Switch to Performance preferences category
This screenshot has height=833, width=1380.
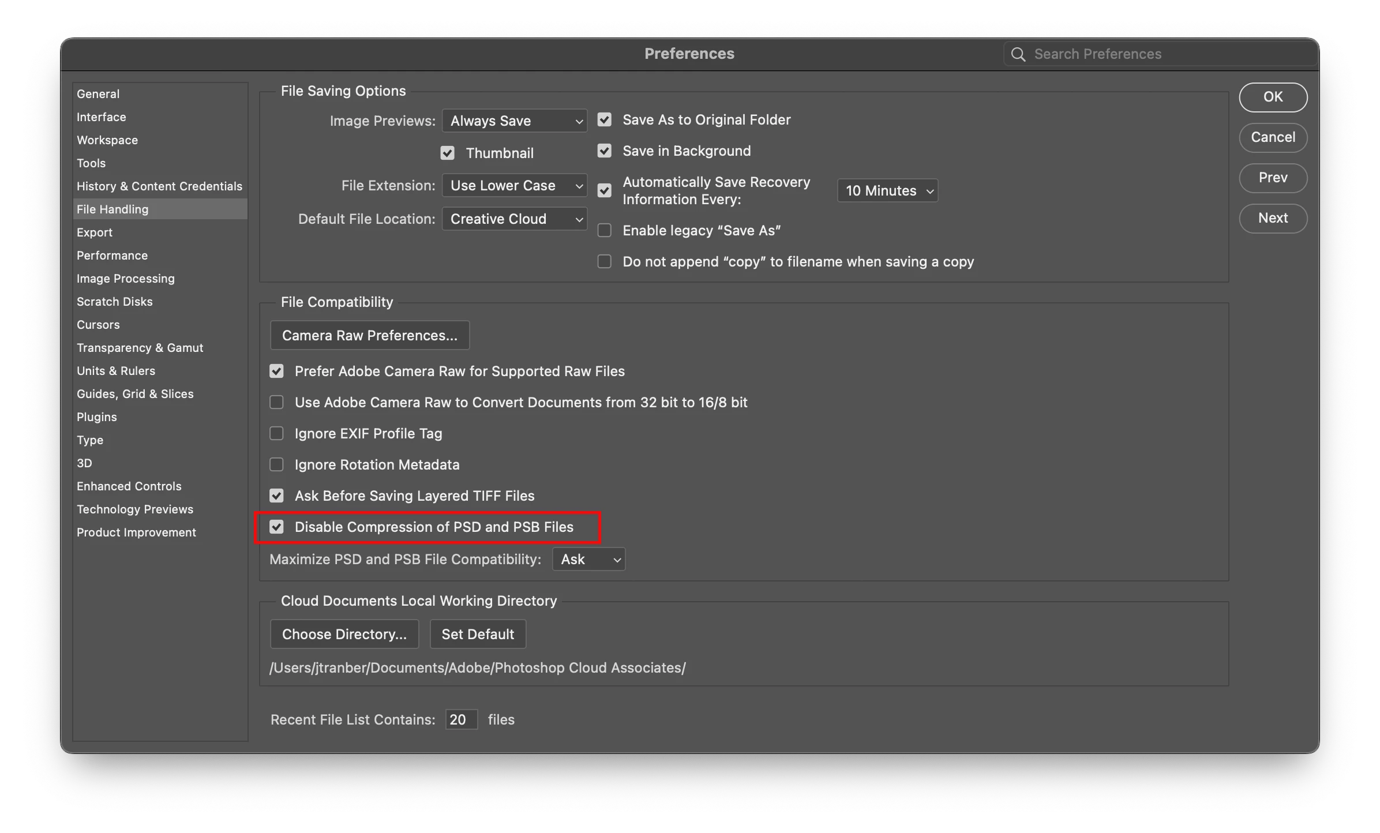[112, 255]
